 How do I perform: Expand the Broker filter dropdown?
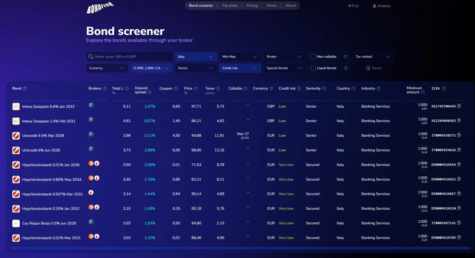[285, 57]
